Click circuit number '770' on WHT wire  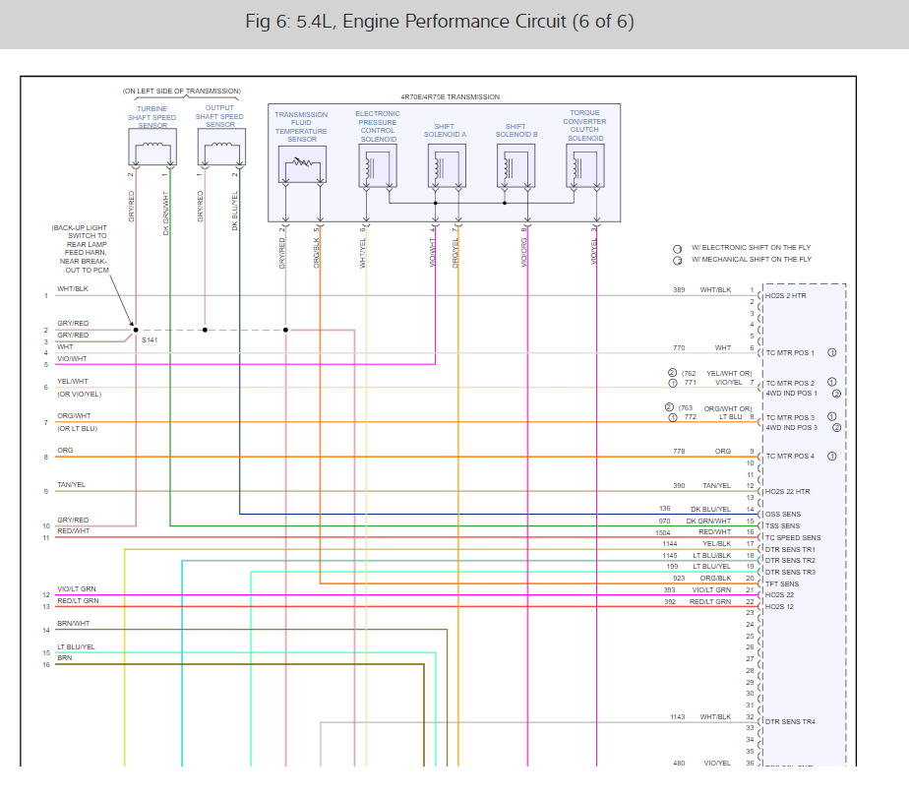[679, 348]
